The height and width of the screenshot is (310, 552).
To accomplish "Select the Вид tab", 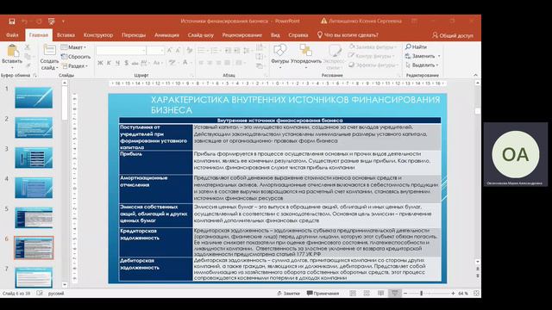I will tap(275, 35).
